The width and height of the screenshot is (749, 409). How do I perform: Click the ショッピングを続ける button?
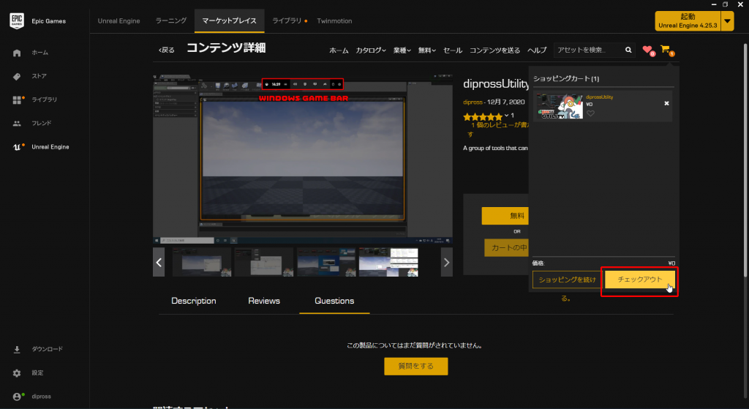pyautogui.click(x=567, y=279)
